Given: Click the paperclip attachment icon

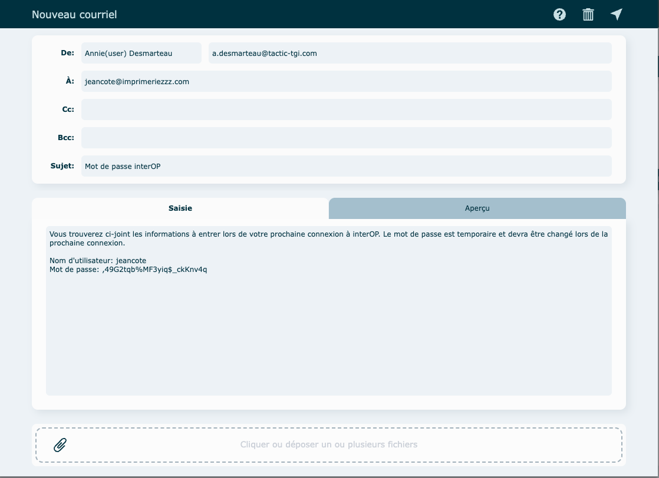Looking at the screenshot, I should click(x=60, y=445).
